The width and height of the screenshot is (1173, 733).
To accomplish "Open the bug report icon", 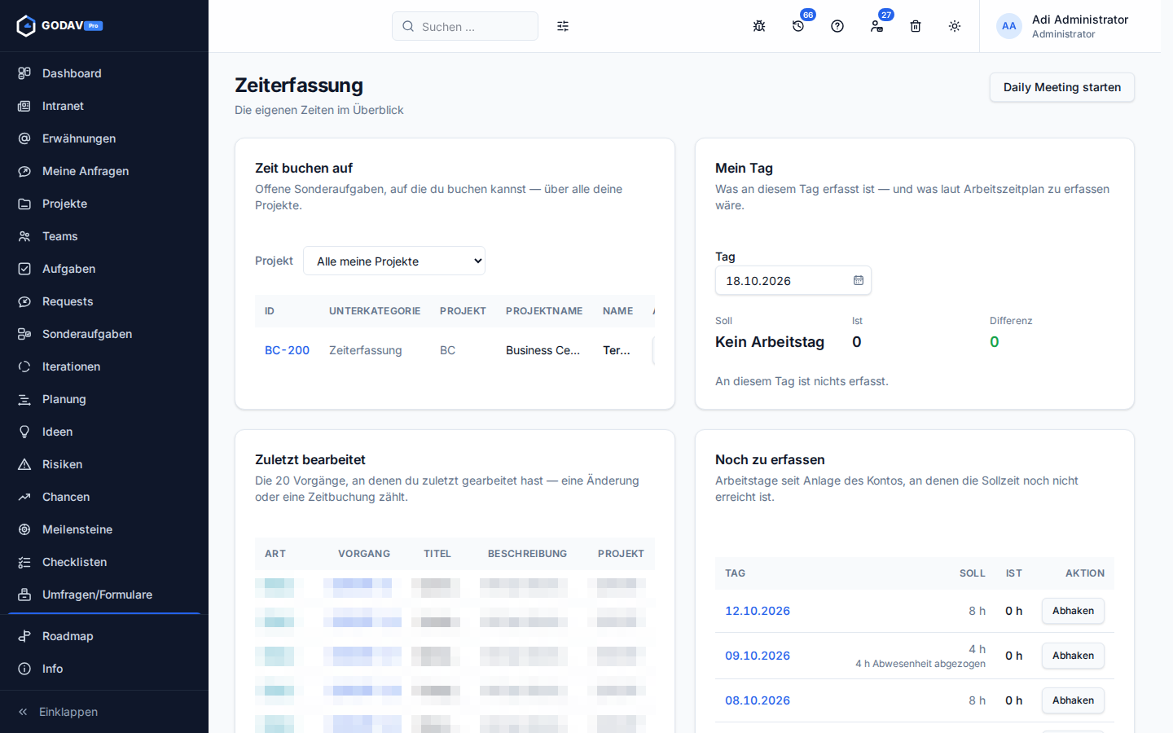I will click(x=759, y=26).
